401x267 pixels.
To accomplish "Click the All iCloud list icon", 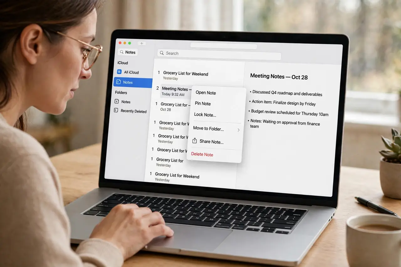I will pos(119,72).
